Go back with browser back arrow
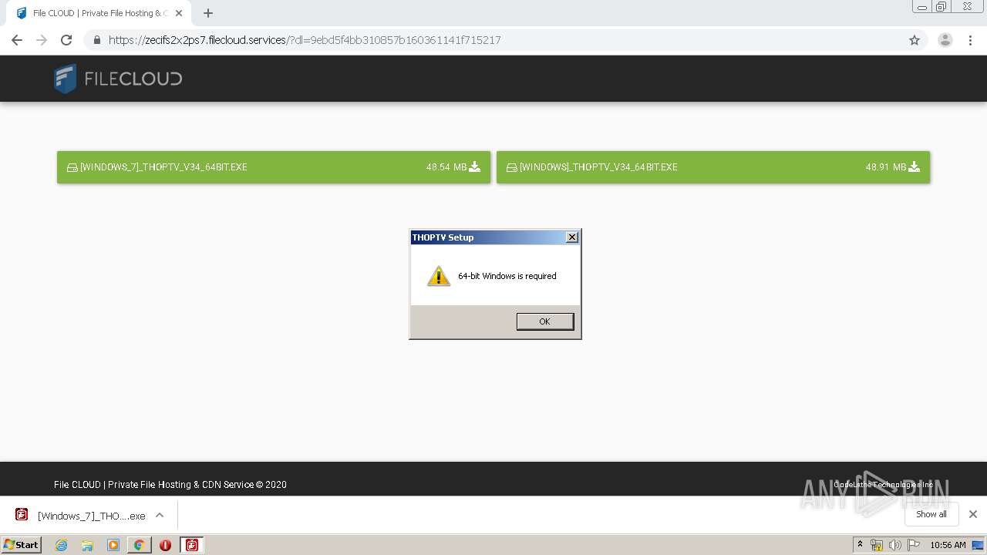 (x=17, y=40)
